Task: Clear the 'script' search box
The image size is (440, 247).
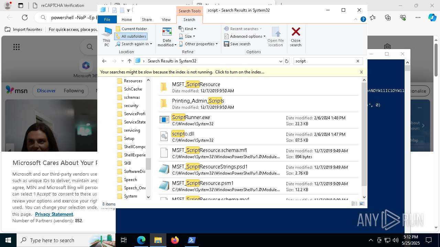Action: coord(358,61)
